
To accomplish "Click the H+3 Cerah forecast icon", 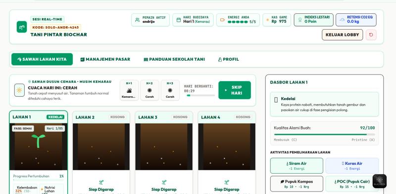I will tap(170, 90).
